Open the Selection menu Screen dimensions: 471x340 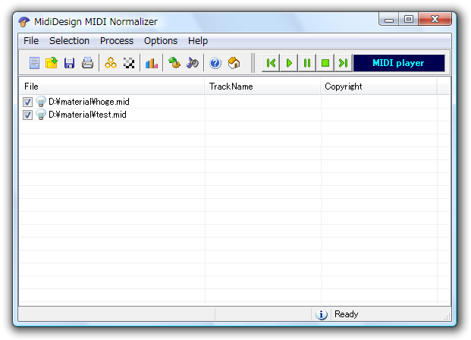pos(69,40)
